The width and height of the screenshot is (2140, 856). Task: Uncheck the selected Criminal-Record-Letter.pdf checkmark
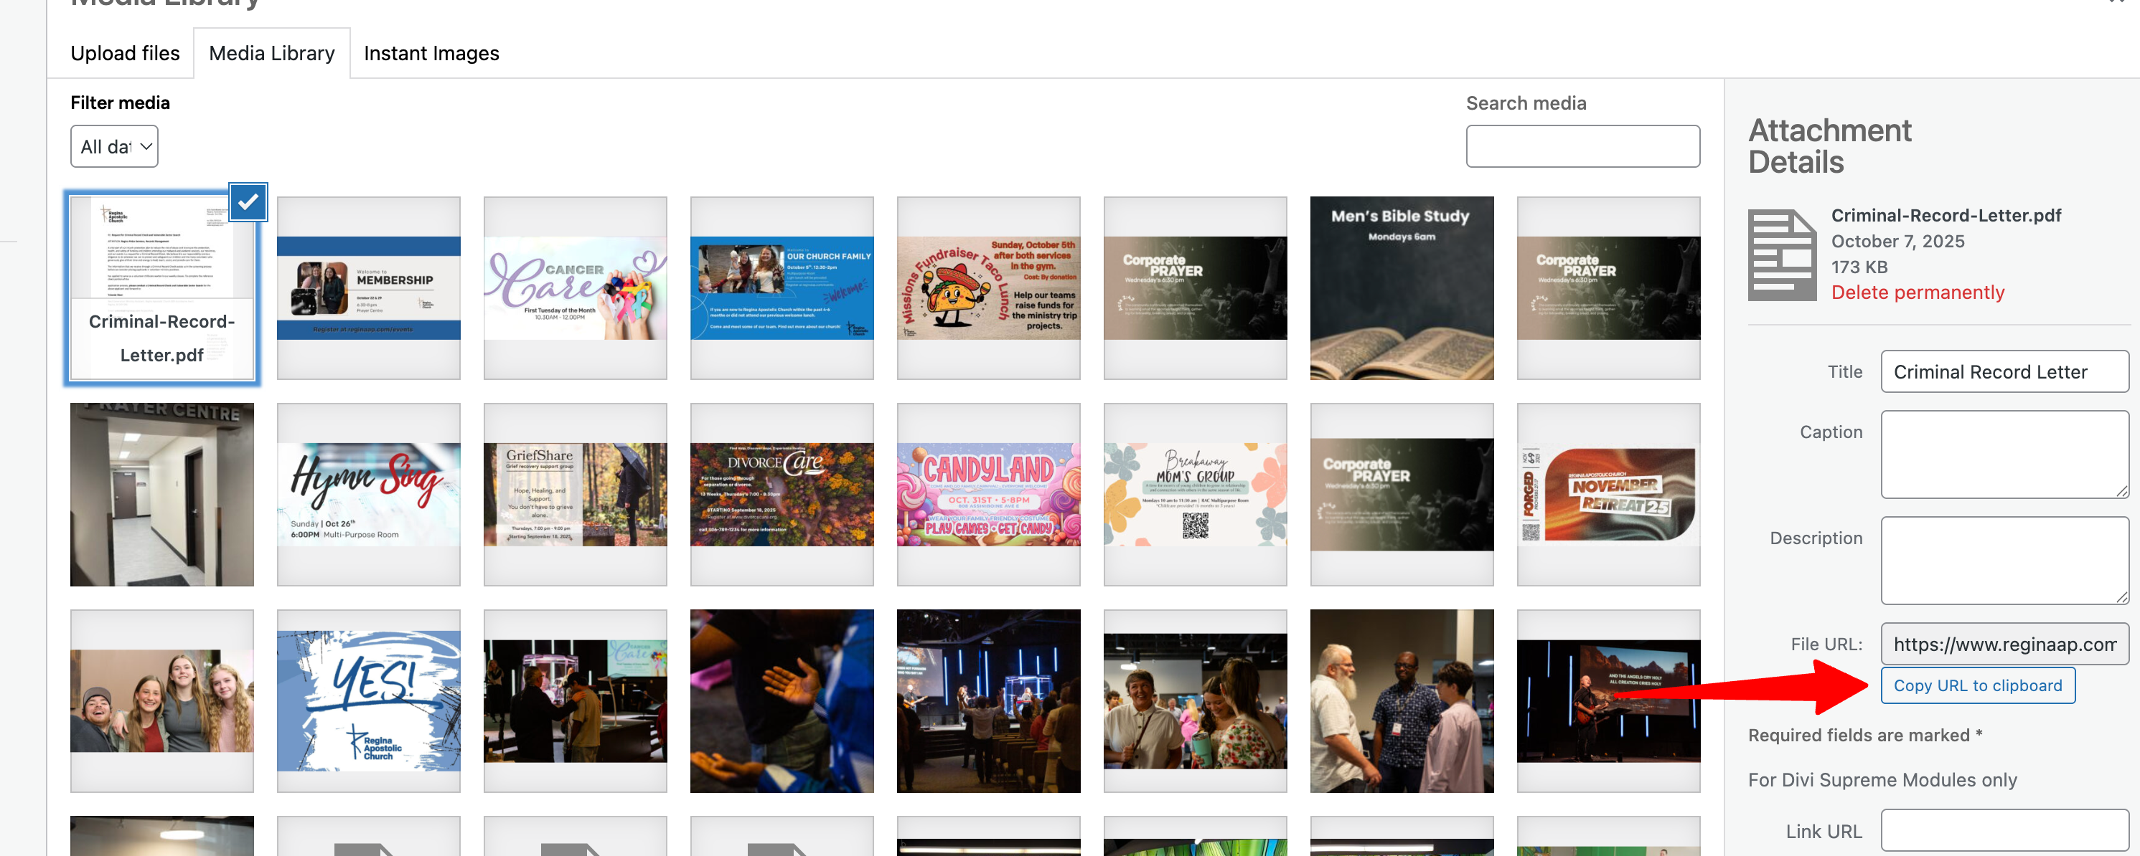click(x=248, y=201)
